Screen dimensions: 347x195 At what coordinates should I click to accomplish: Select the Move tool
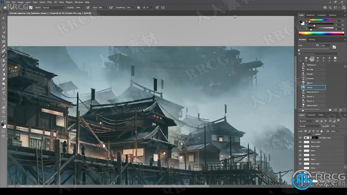(x=4, y=18)
